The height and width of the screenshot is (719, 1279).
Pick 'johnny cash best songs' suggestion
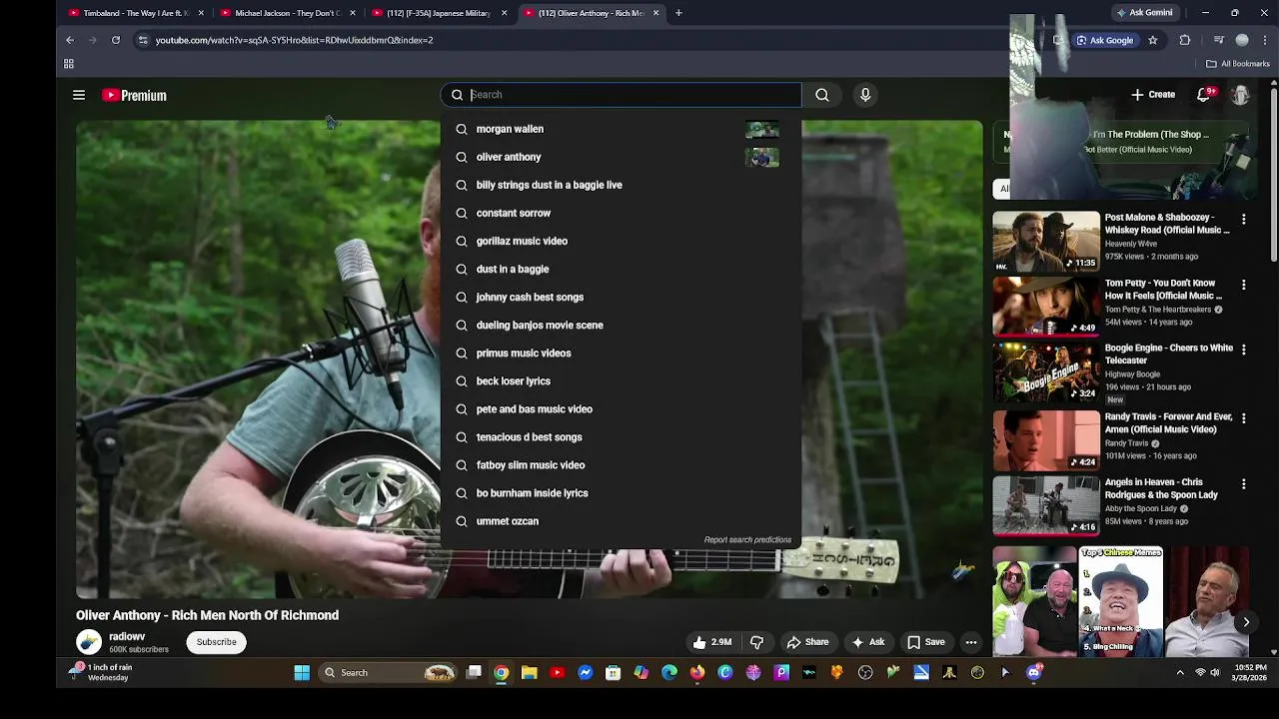point(621,297)
